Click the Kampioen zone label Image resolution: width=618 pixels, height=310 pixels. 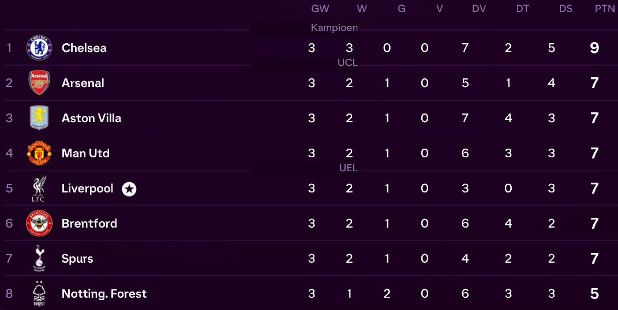(334, 28)
